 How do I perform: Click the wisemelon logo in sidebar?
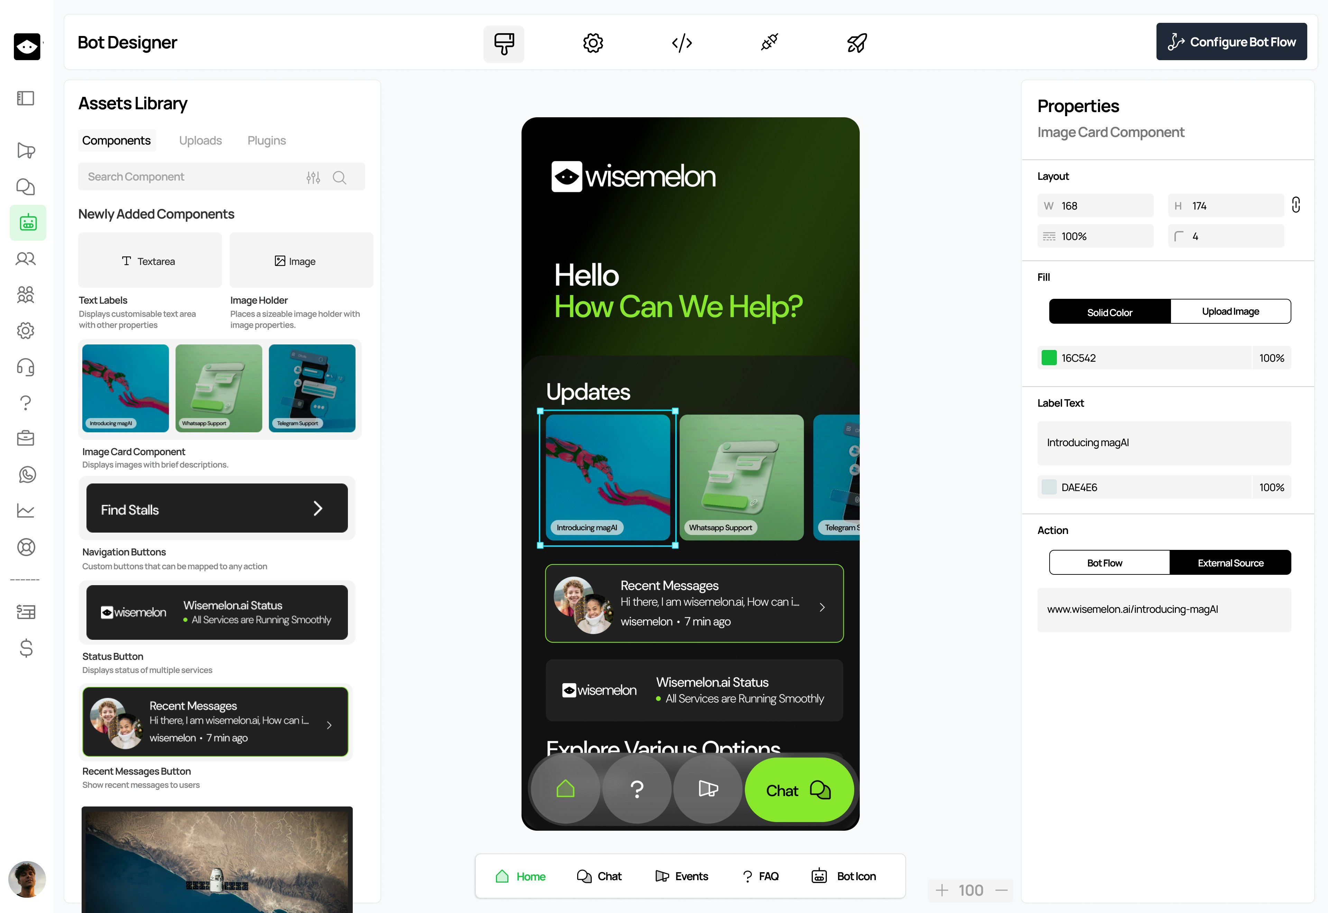point(27,46)
